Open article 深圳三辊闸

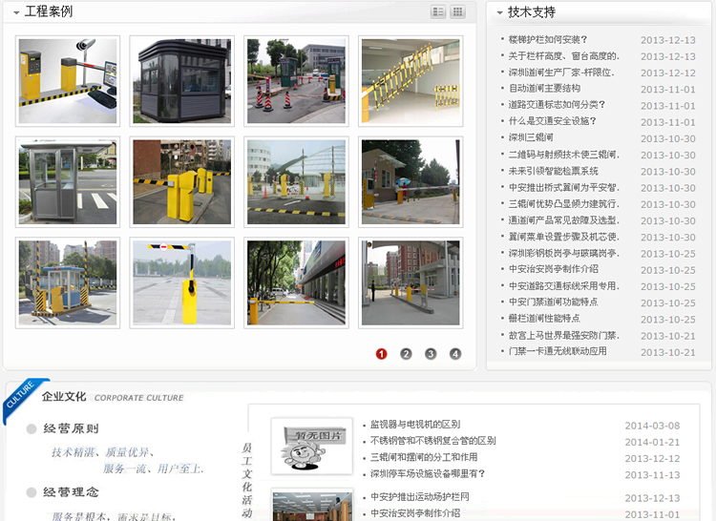pyautogui.click(x=531, y=137)
